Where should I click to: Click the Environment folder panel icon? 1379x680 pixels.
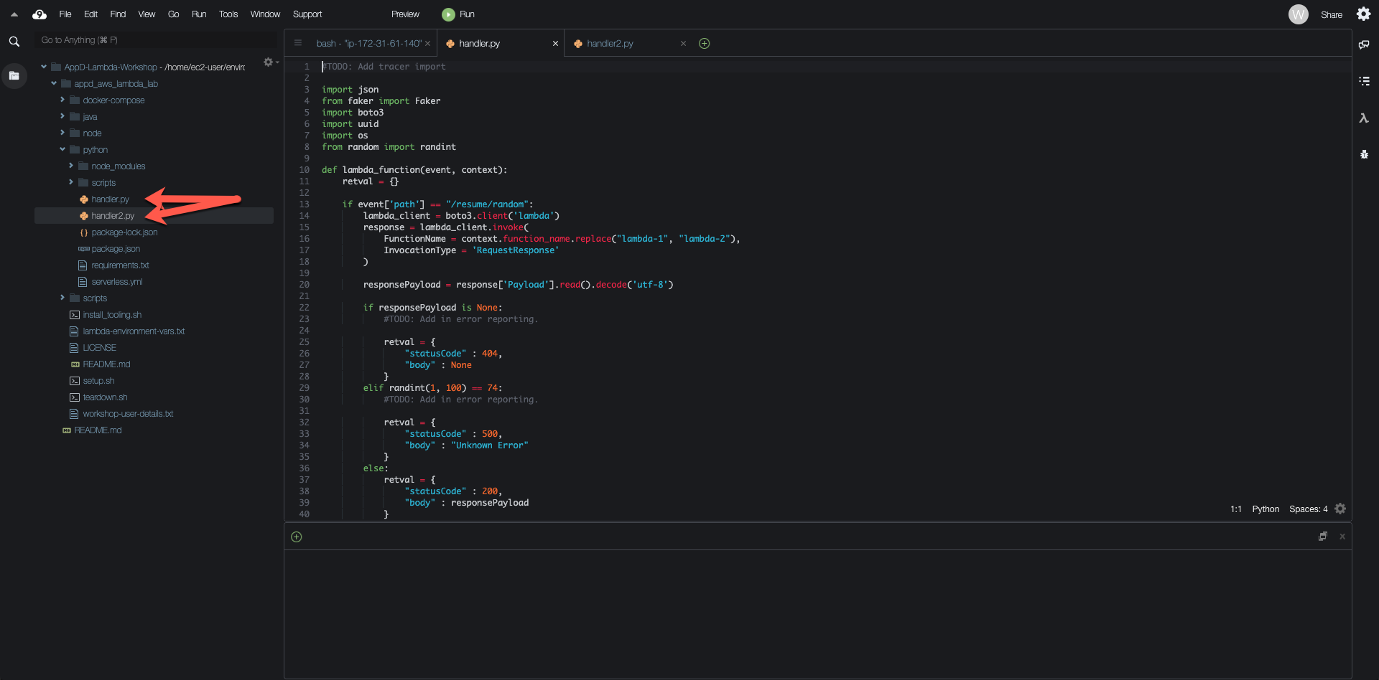[14, 75]
